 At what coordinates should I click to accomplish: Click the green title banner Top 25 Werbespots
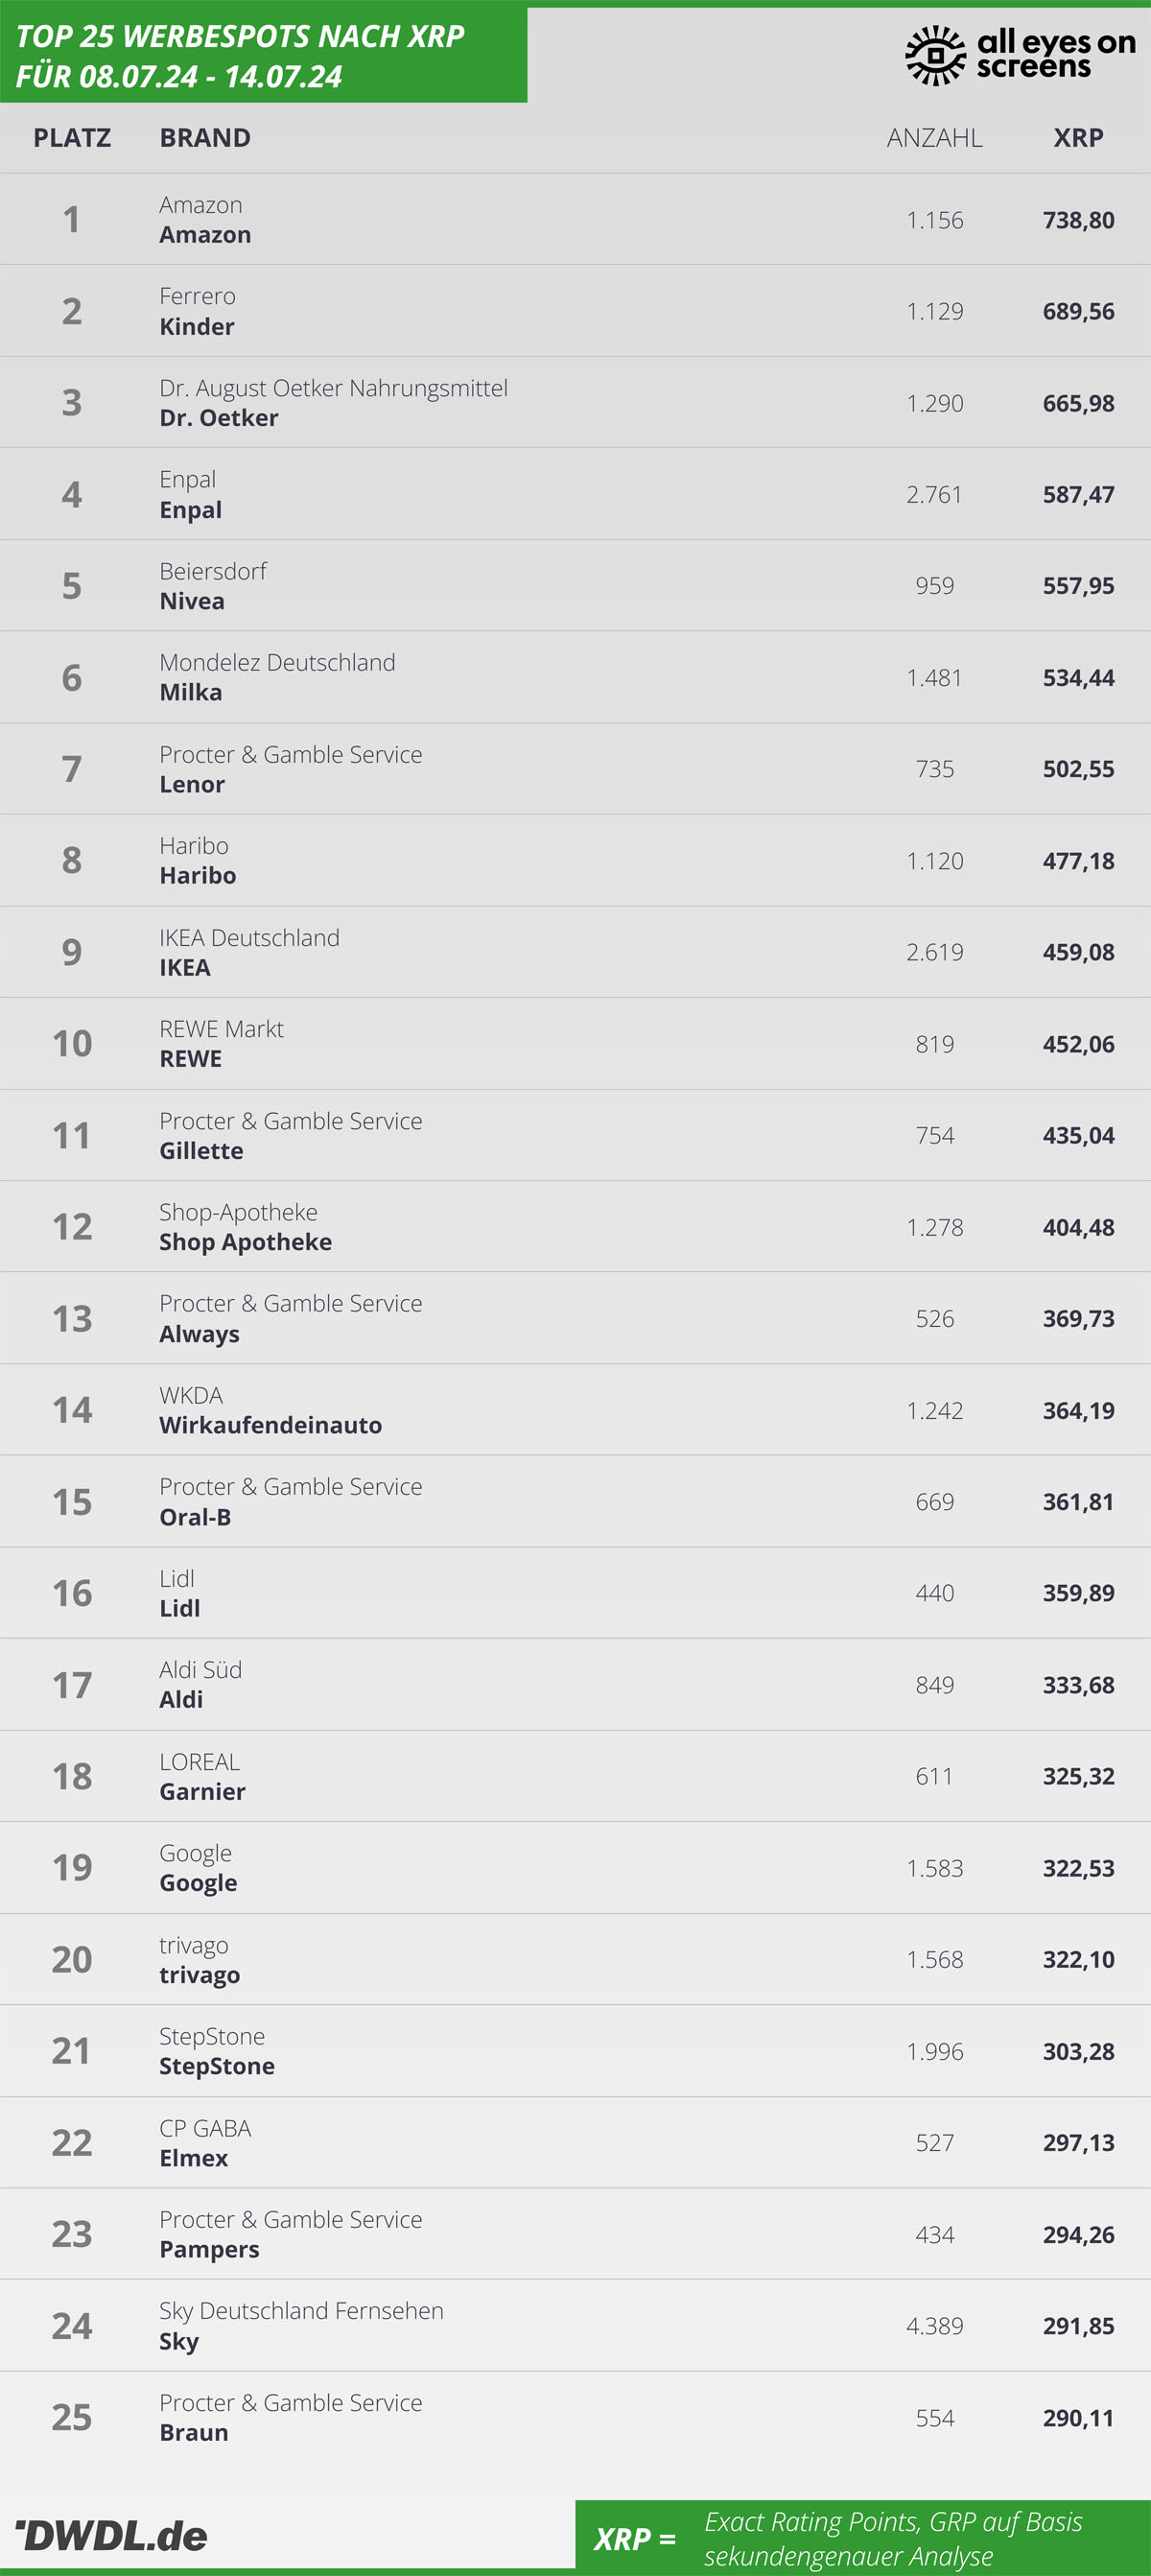tap(263, 55)
